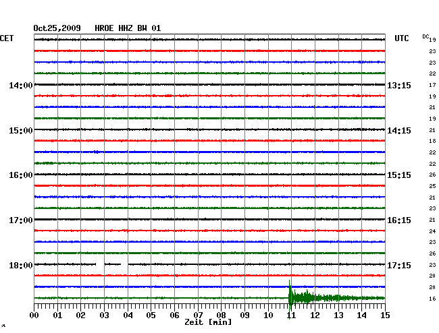Select minute tick label 04

(x=128, y=315)
